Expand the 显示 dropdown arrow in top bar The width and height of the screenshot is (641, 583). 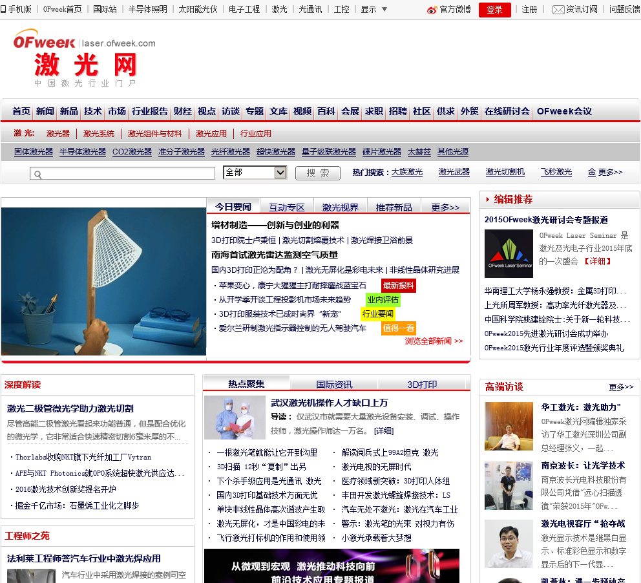[x=384, y=9]
